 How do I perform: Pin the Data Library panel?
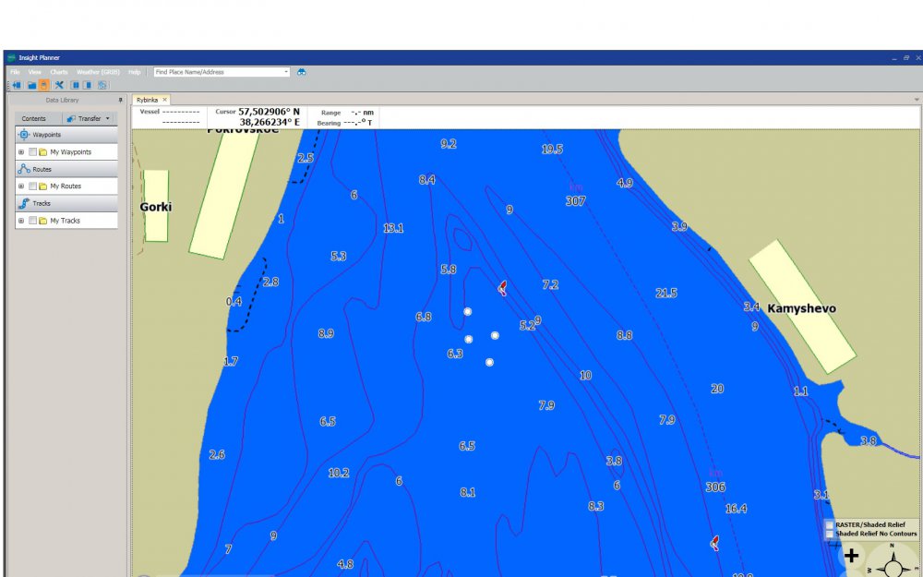coord(120,100)
